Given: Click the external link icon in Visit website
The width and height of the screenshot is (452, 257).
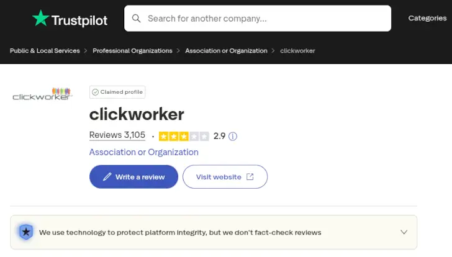Looking at the screenshot, I should click(x=250, y=177).
